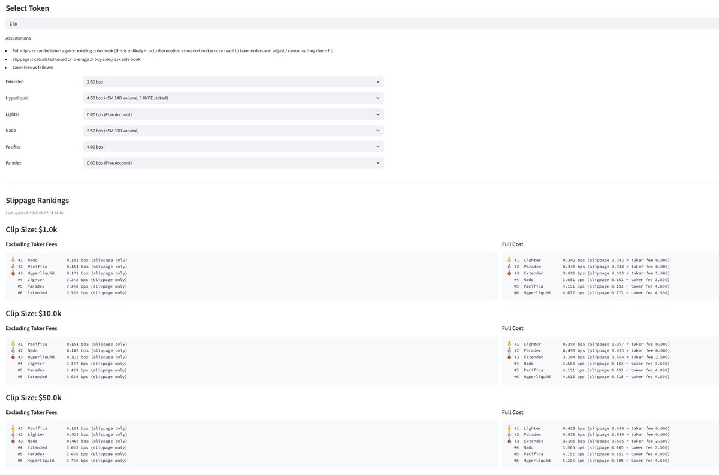Click bronze medal beside Nado 0.465 bps row
Screen dimensions: 719x475
pyautogui.click(x=13, y=441)
